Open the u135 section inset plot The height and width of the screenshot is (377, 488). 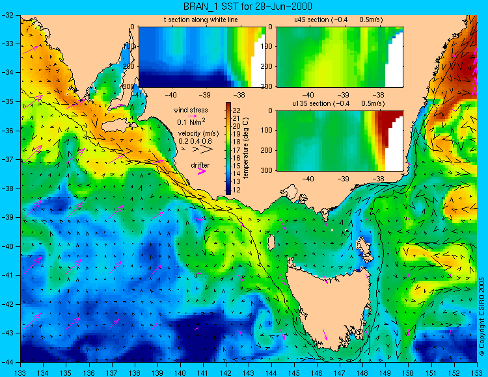[x=340, y=141]
